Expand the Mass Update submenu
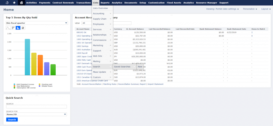The height and width of the screenshot is (126, 273). 102,72
